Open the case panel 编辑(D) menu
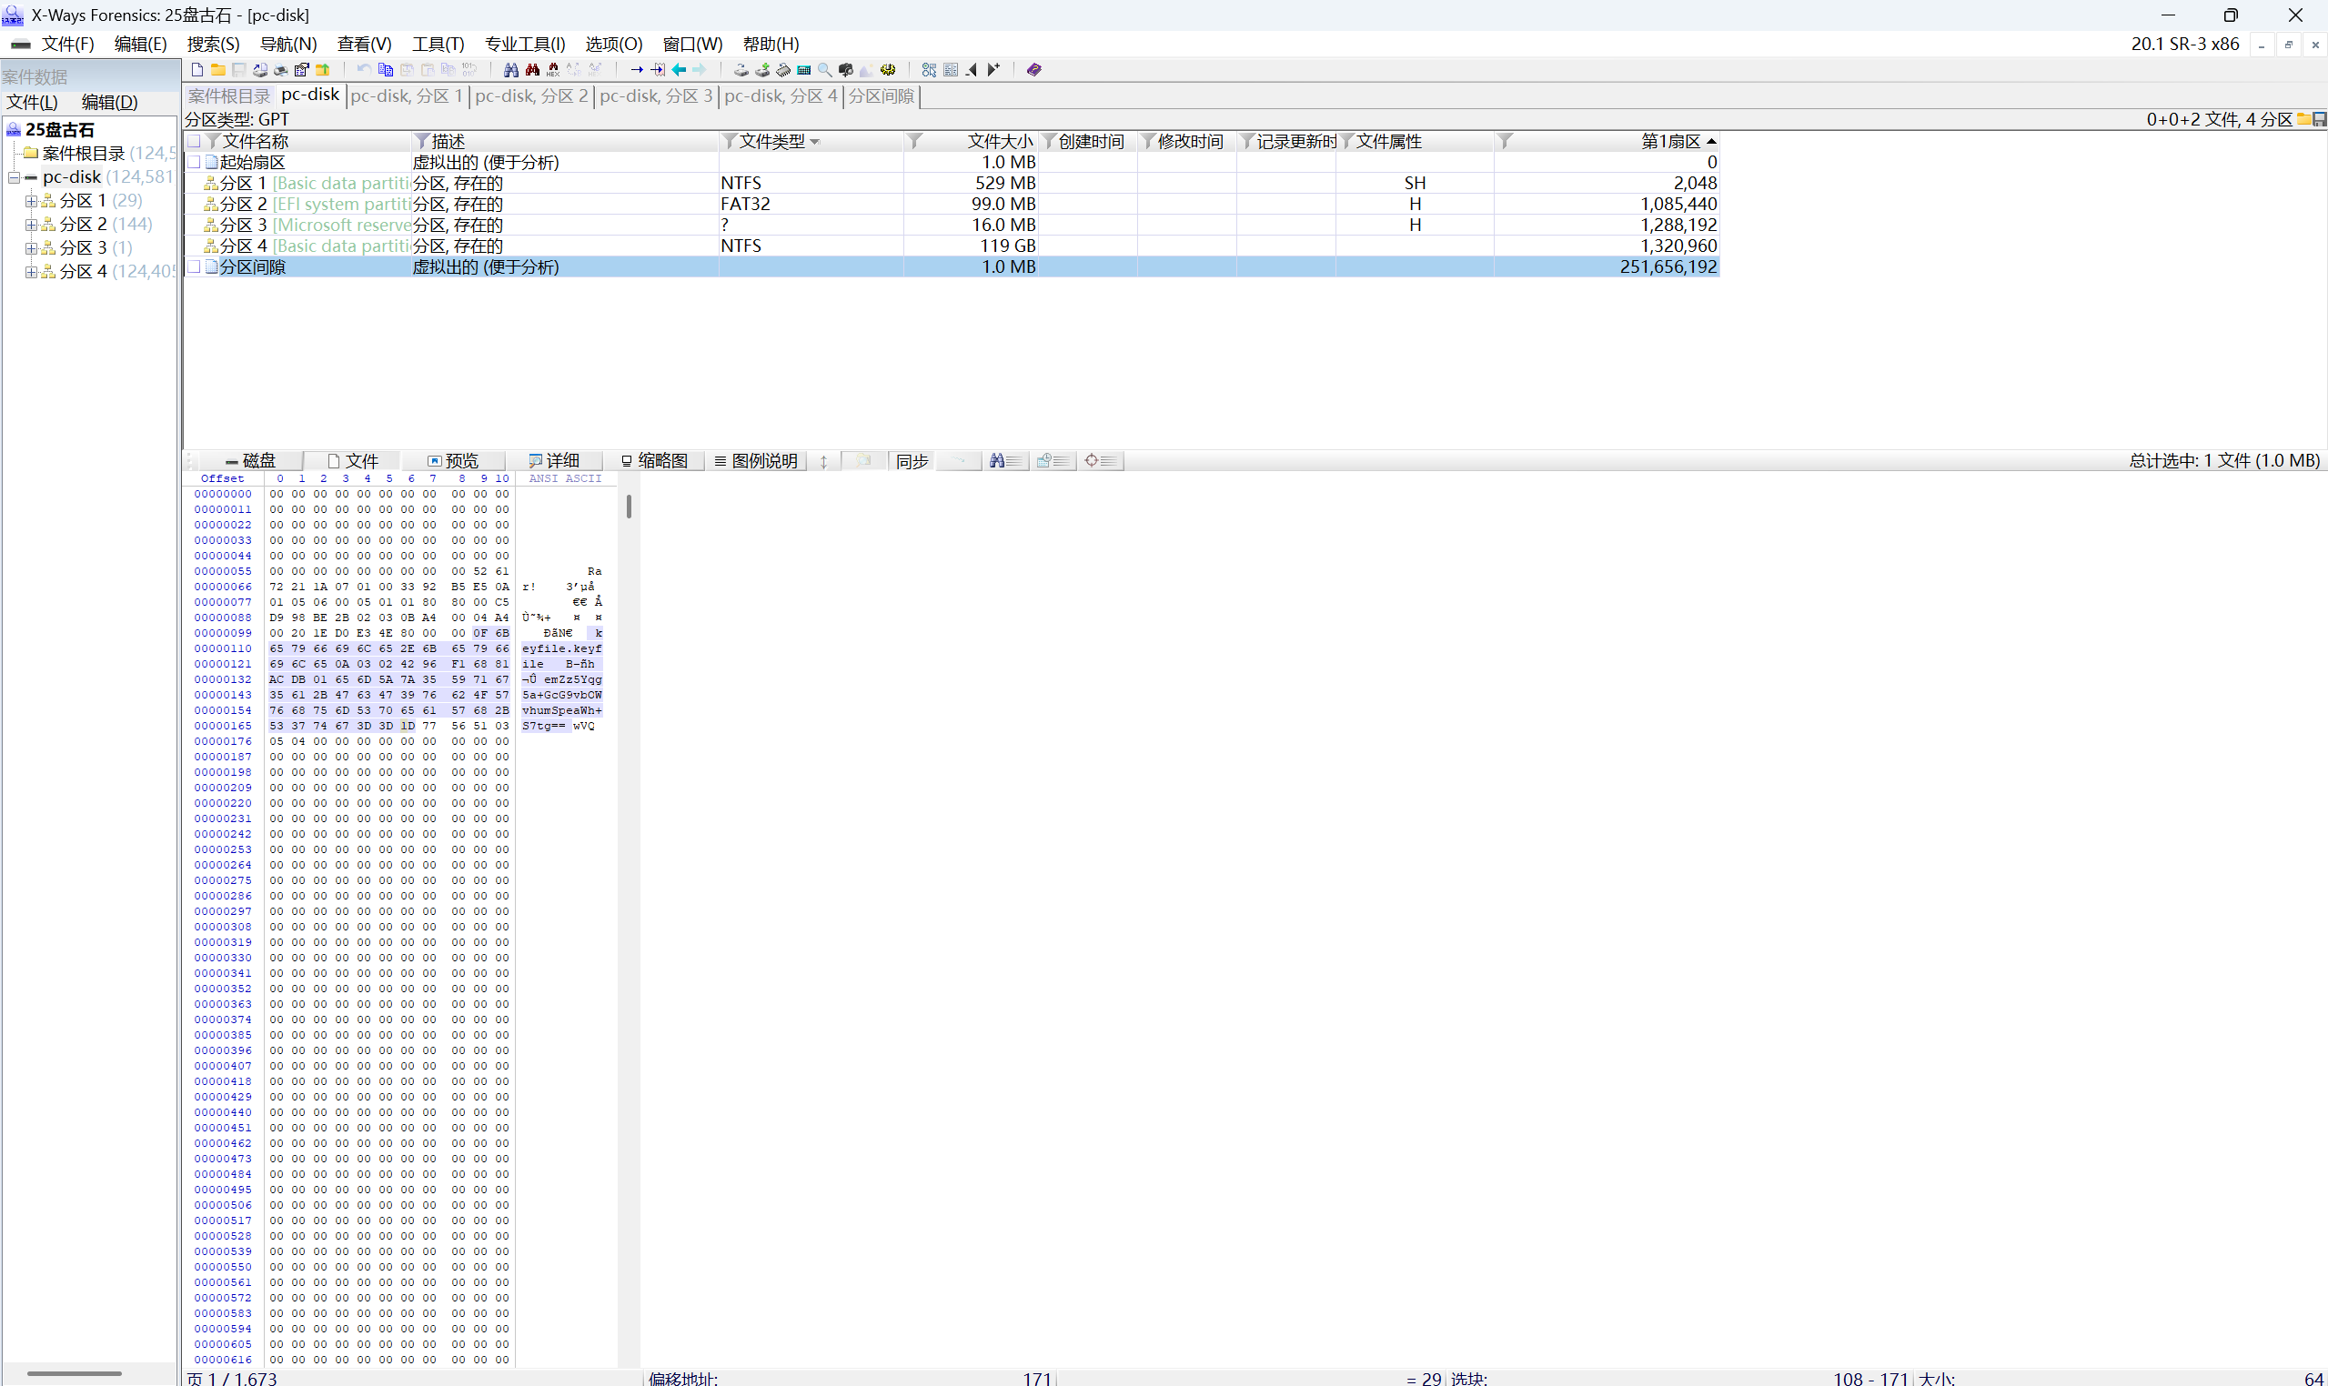This screenshot has height=1386, width=2328. click(109, 102)
